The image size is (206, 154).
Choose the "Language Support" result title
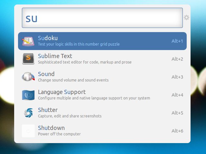(x=62, y=92)
